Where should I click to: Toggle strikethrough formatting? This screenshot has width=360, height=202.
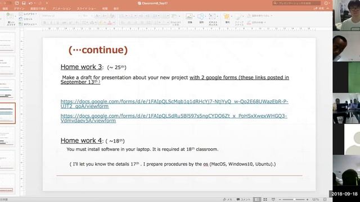64,22
